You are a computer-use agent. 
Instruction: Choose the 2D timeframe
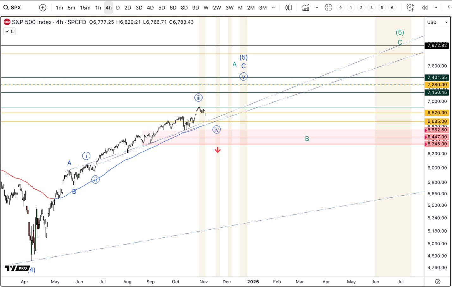pos(128,8)
